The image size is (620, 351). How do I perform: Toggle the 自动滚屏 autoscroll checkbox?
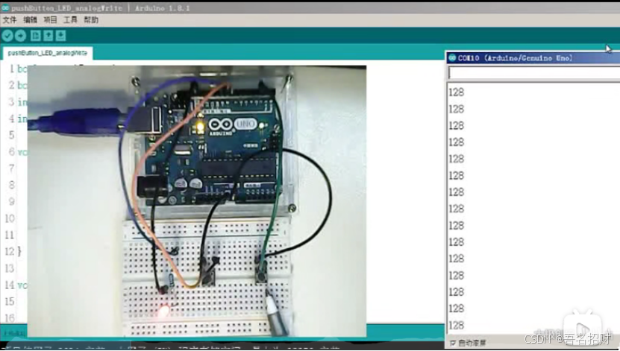tap(453, 343)
